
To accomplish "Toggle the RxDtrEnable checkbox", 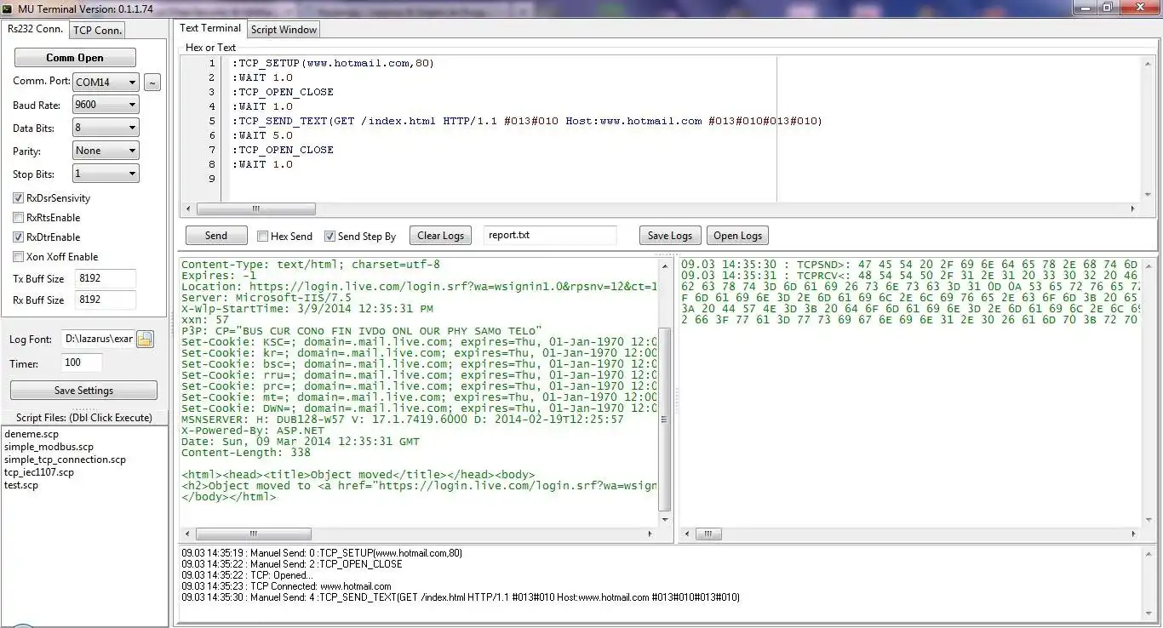I will pyautogui.click(x=19, y=237).
